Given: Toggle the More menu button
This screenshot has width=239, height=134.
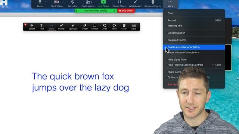Looking at the screenshot, I should pyautogui.click(x=170, y=4).
